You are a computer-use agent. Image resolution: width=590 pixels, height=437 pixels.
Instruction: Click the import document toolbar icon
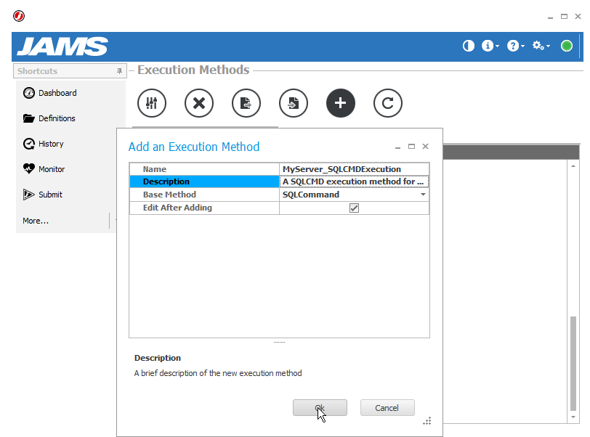[294, 103]
